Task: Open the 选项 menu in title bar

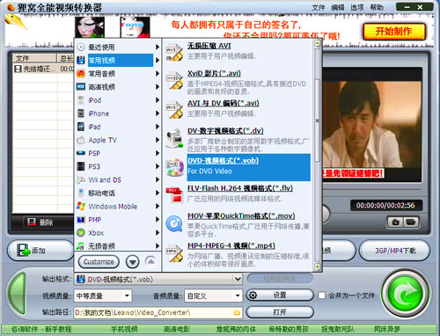Action: click(357, 7)
